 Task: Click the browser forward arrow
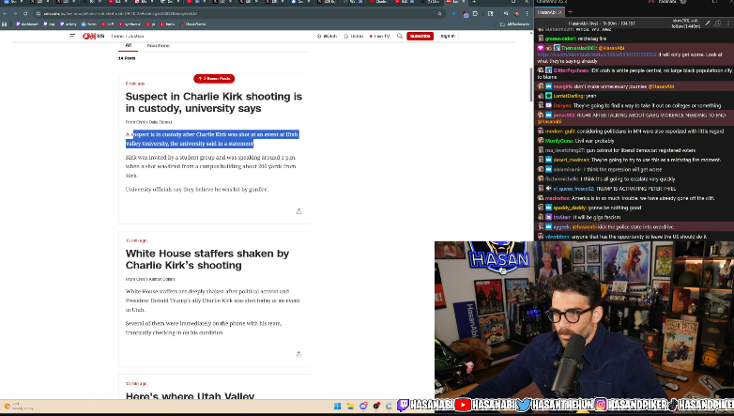(x=15, y=13)
